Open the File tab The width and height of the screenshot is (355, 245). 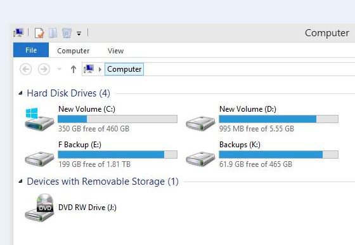tap(31, 50)
